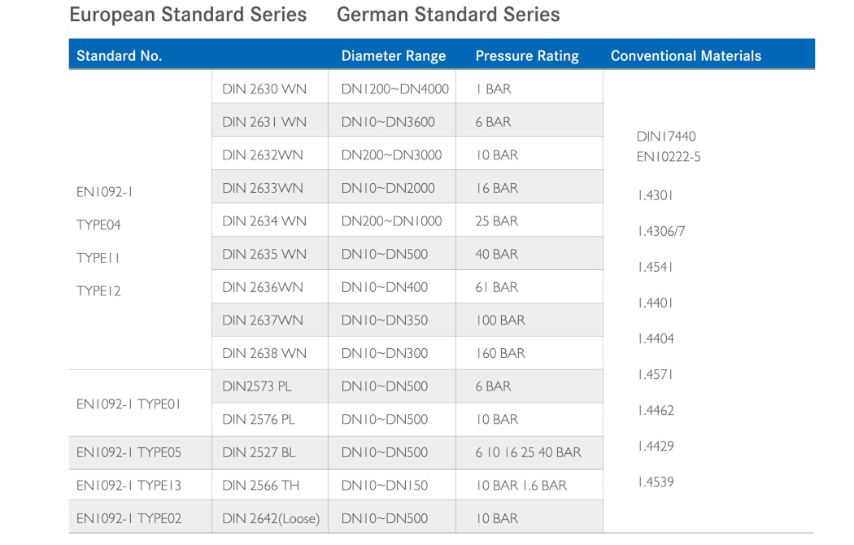The image size is (854, 545).
Task: Select the DIN 2566 TH entry
Action: (260, 486)
